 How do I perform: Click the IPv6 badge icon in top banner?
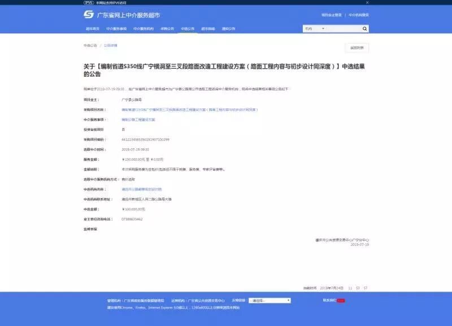tap(88, 3)
